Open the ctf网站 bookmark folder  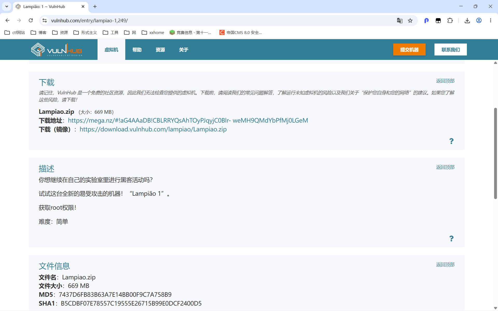click(15, 32)
